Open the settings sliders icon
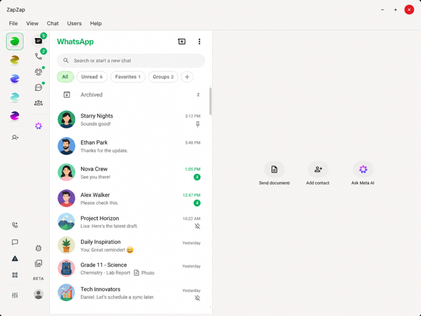The width and height of the screenshot is (421, 316). pos(15,295)
